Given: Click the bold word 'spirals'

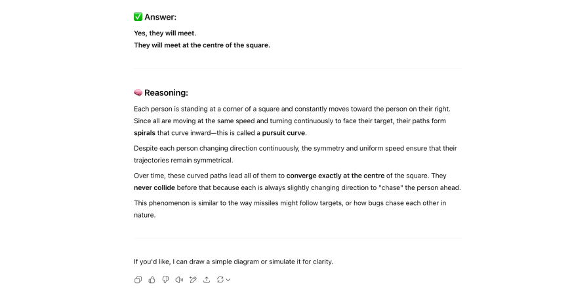Looking at the screenshot, I should point(144,133).
